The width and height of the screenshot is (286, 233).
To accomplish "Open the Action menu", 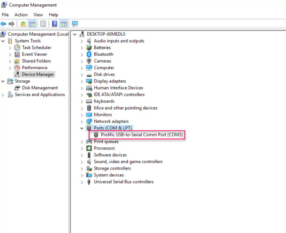I will coord(21,15).
